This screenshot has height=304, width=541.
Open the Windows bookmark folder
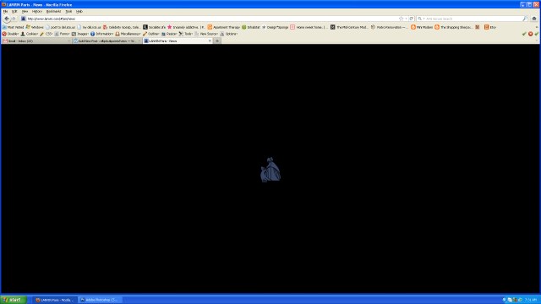(x=35, y=27)
